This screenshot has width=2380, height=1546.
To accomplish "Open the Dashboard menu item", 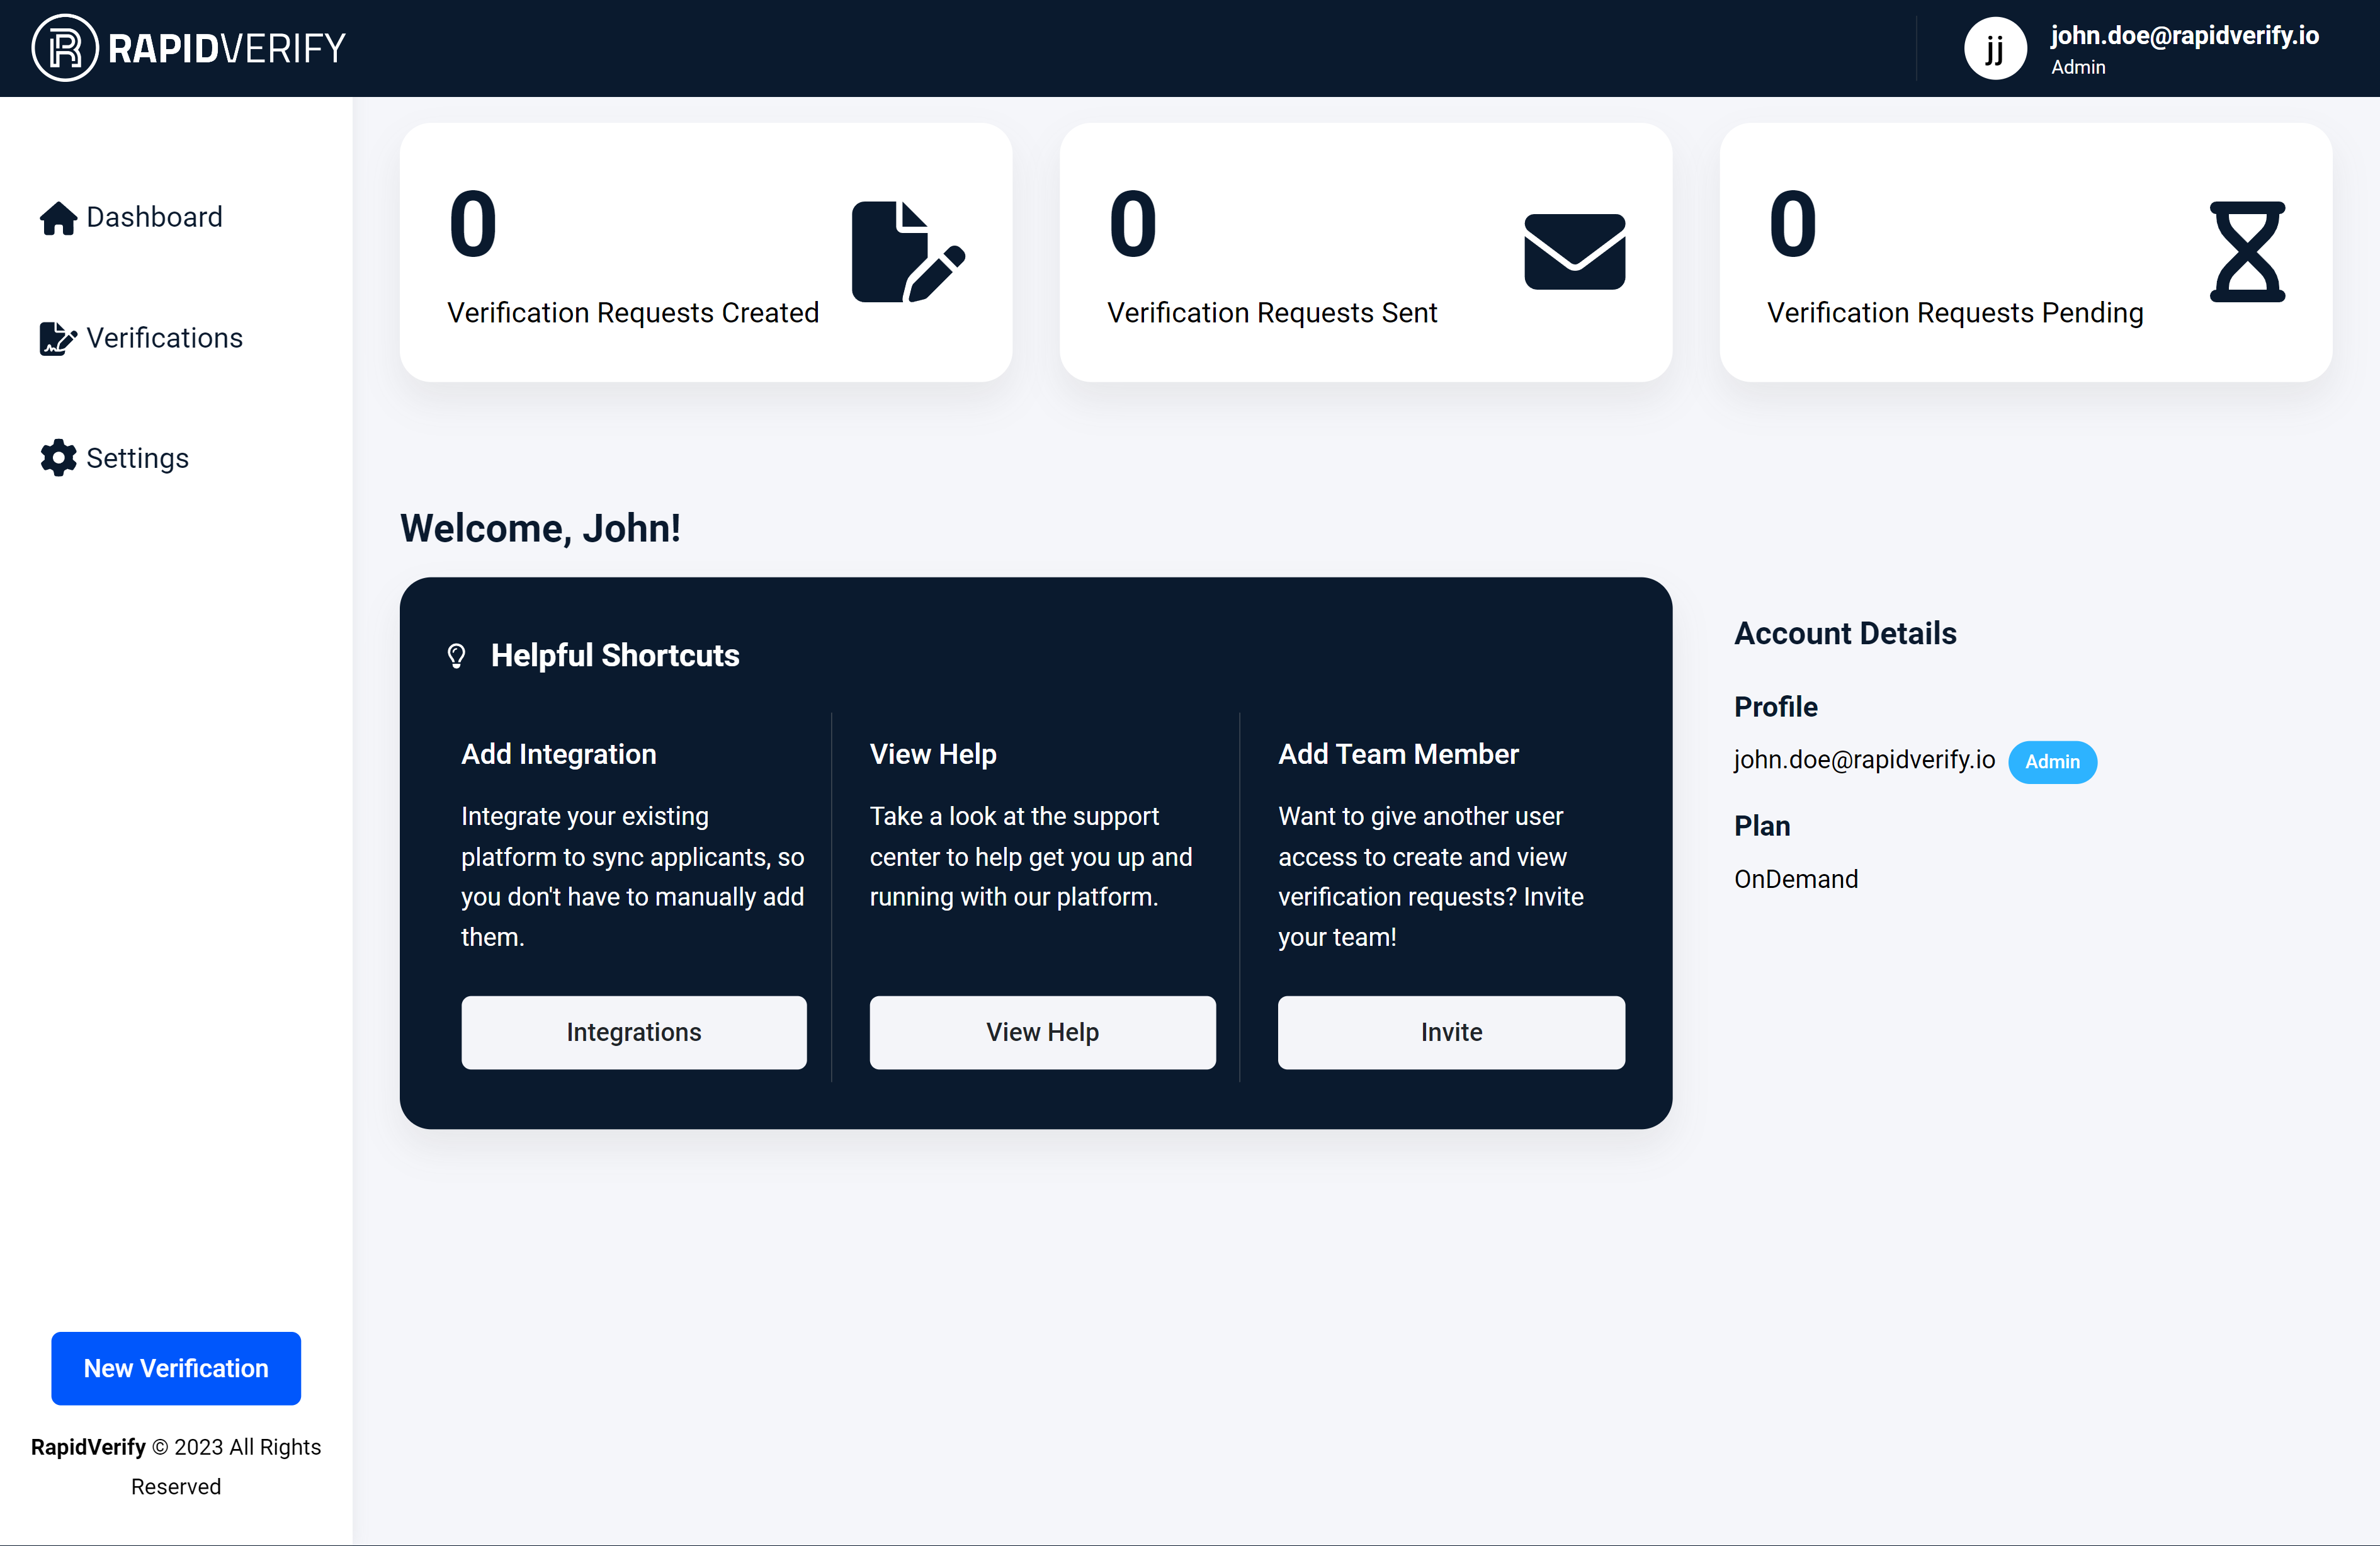I will 154,218.
